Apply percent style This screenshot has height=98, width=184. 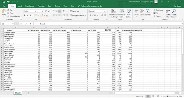pos(95,15)
